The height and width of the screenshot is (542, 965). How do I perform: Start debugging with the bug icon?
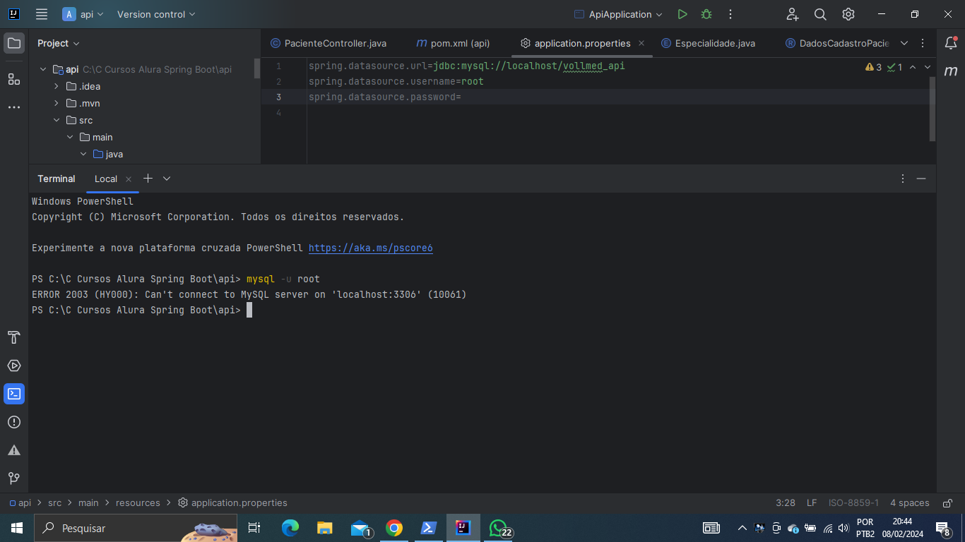pyautogui.click(x=706, y=14)
